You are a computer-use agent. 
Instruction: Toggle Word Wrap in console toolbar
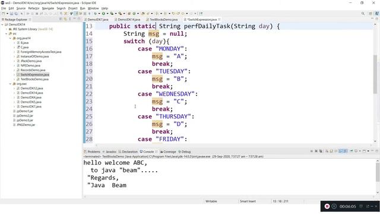pos(335,151)
